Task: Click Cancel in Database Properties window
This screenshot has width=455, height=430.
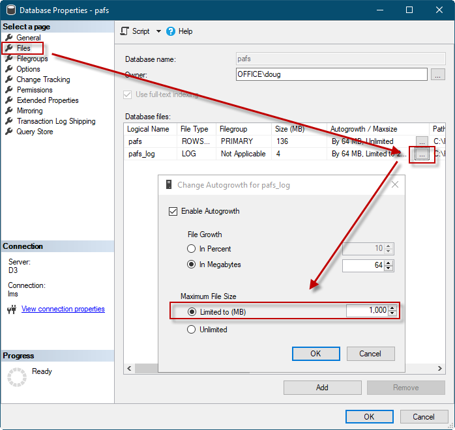Action: coord(423,417)
